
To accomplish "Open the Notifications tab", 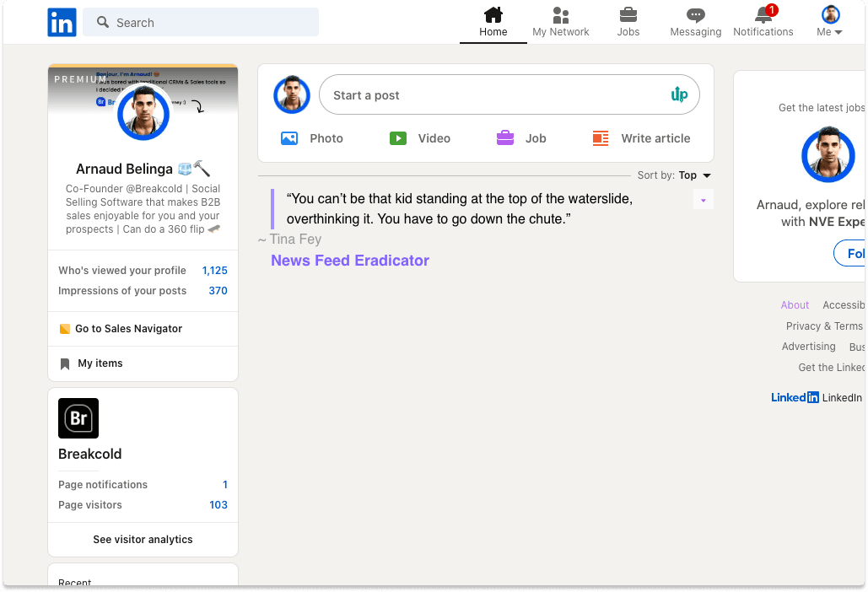I will 763,22.
